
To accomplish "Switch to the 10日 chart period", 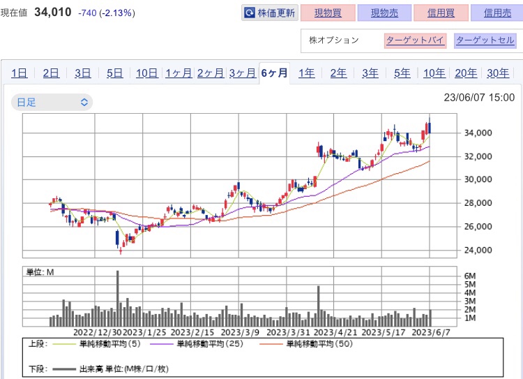I will (147, 73).
